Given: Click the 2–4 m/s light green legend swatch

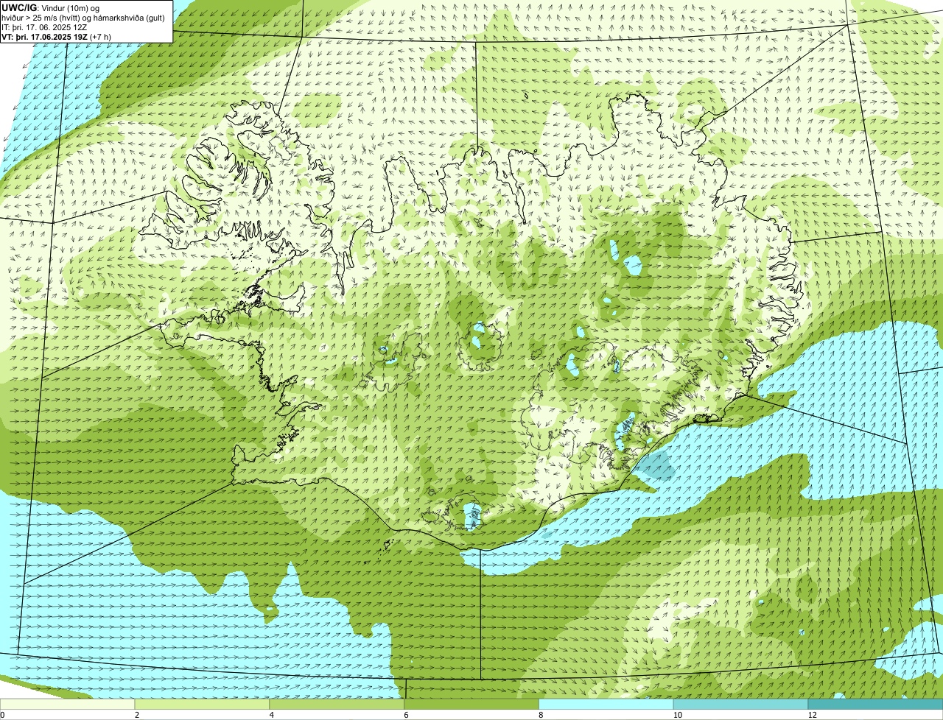Looking at the screenshot, I should [x=203, y=705].
